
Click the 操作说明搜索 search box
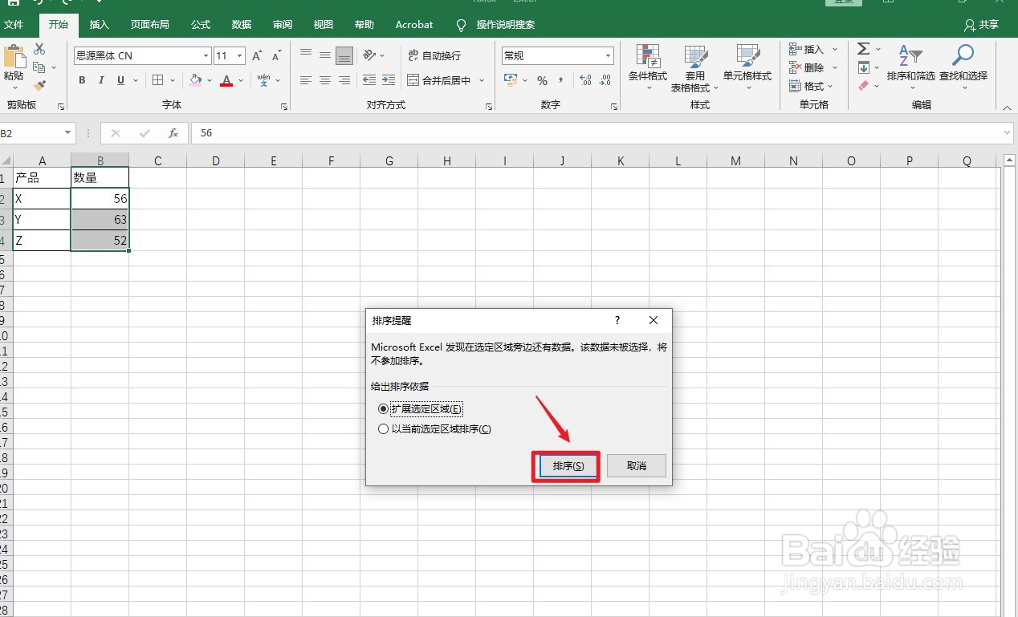pos(506,25)
